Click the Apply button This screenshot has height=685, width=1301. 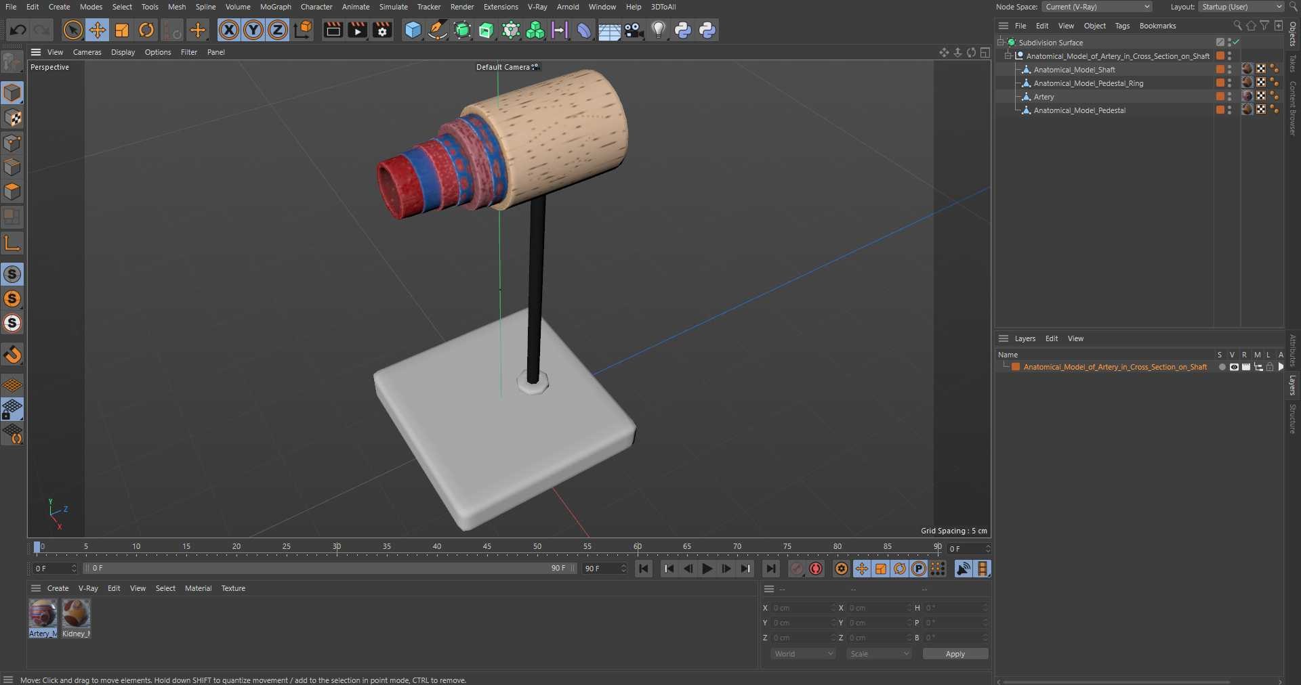(955, 654)
